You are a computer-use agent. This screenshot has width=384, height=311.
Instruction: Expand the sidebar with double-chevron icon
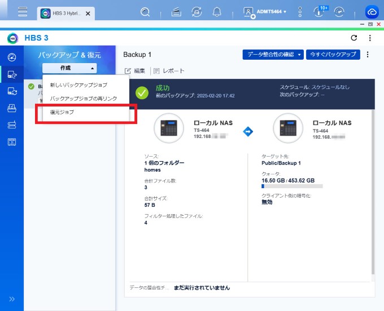click(x=12, y=299)
